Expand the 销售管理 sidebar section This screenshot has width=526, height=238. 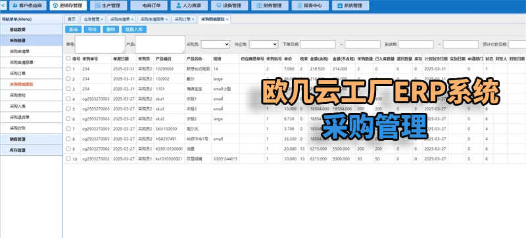click(x=31, y=139)
